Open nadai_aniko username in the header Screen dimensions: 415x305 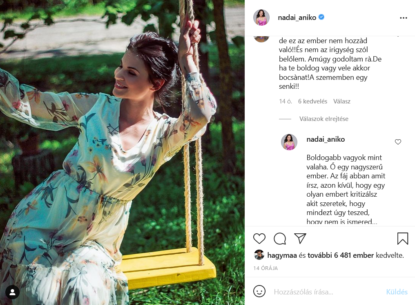(297, 18)
